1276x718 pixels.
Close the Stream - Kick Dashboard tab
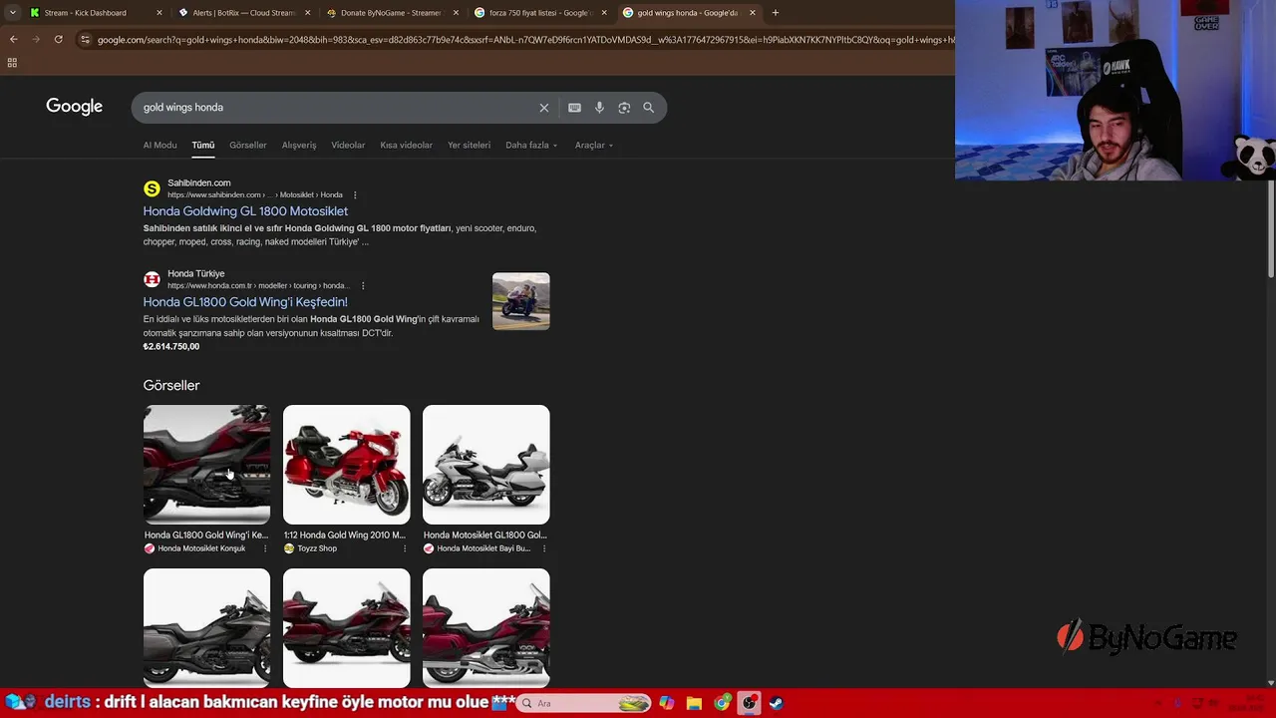[x=159, y=13]
